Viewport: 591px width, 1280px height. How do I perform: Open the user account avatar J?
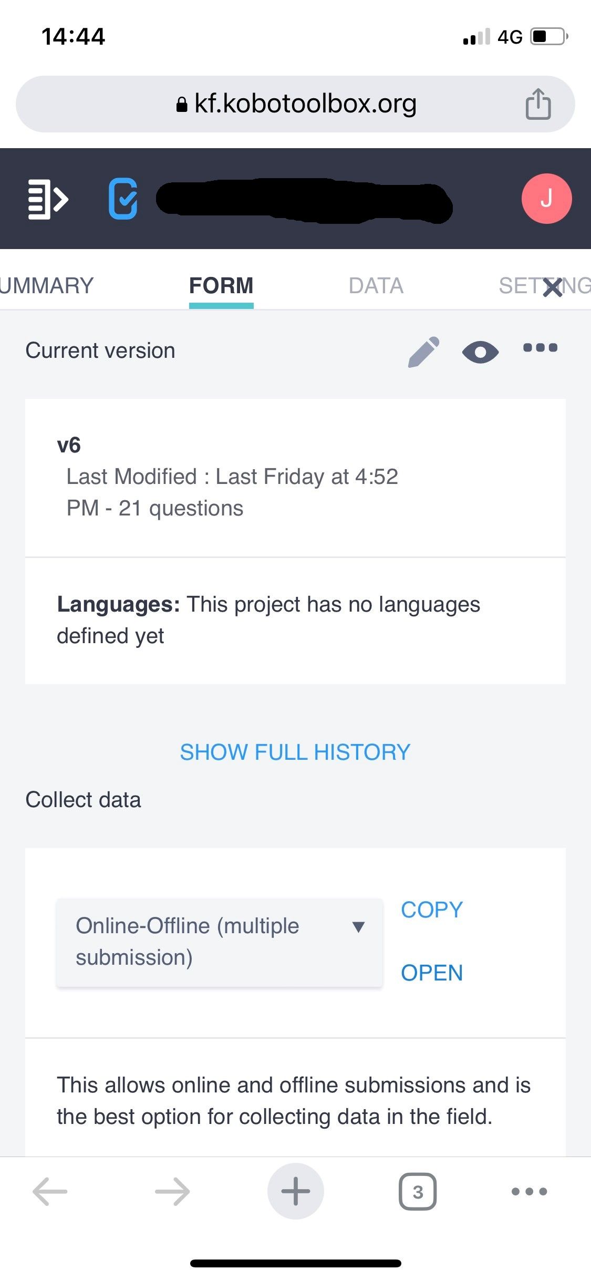click(x=546, y=199)
